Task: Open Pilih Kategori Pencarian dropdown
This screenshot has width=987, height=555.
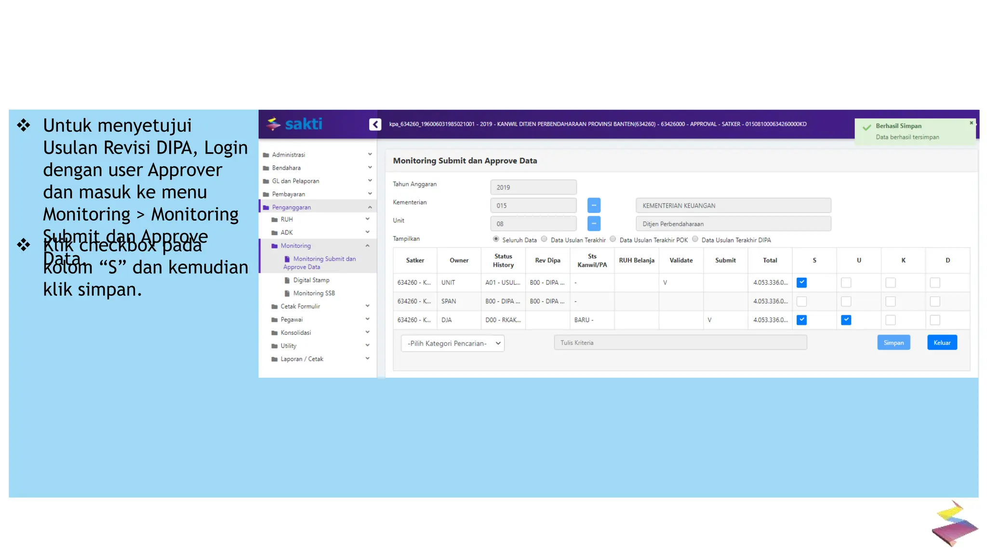Action: pos(453,344)
